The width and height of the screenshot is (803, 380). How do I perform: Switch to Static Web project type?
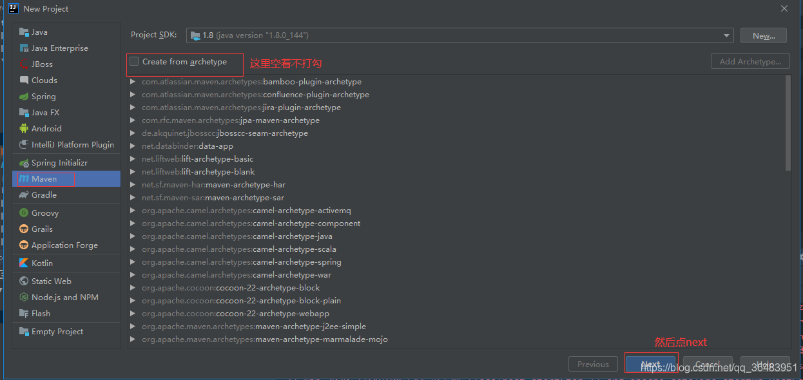[x=49, y=281]
